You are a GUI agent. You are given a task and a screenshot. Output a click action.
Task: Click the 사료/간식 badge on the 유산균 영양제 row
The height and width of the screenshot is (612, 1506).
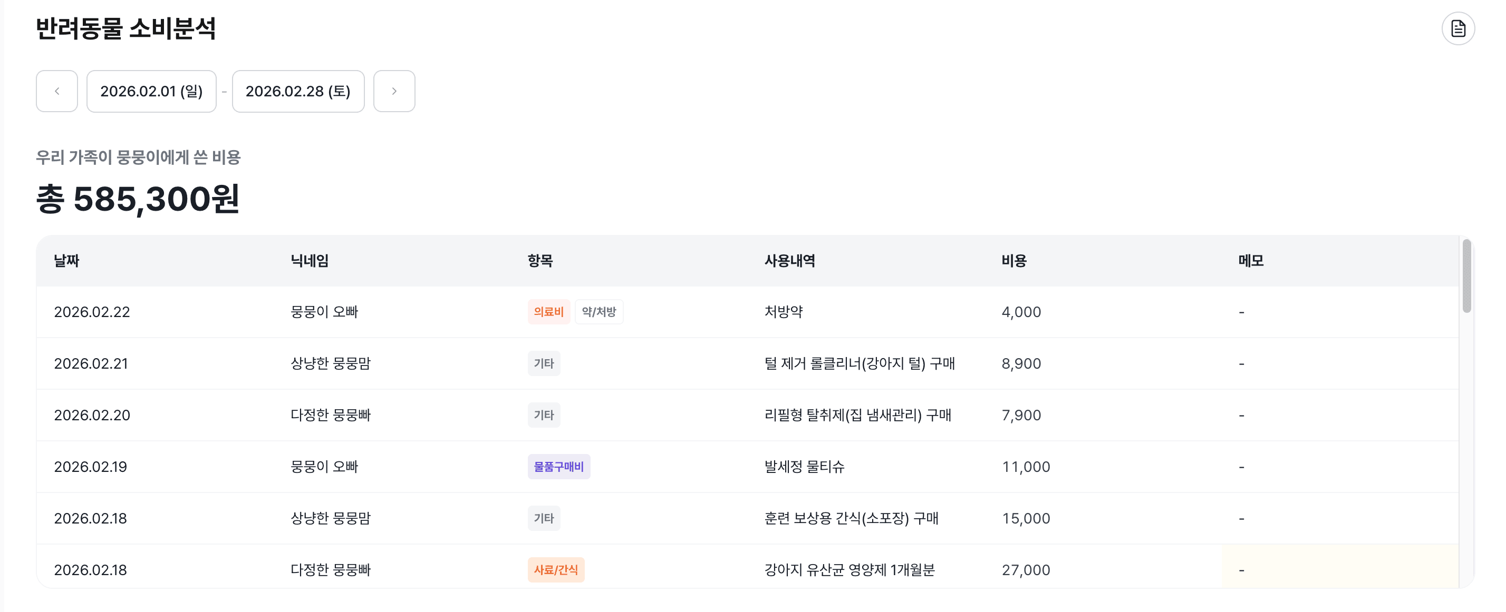click(x=555, y=570)
